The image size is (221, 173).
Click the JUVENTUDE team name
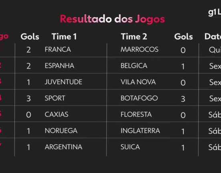point(63,82)
